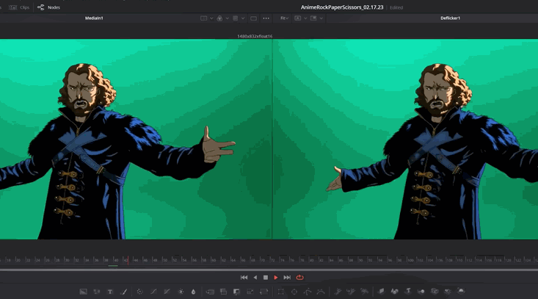Play the clip forward

tap(276, 278)
